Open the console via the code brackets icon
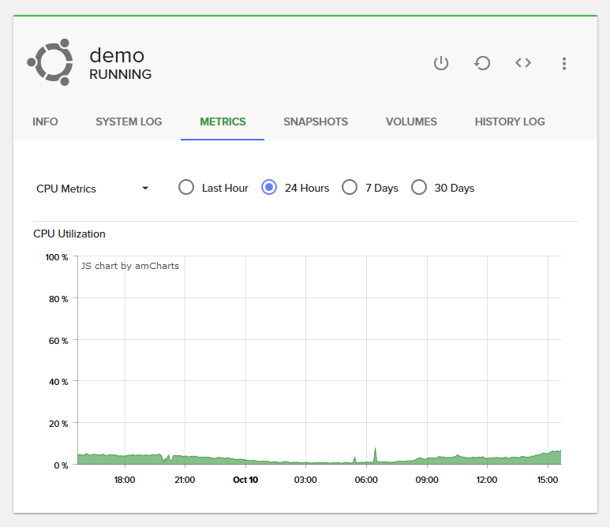This screenshot has height=527, width=610. click(x=523, y=63)
